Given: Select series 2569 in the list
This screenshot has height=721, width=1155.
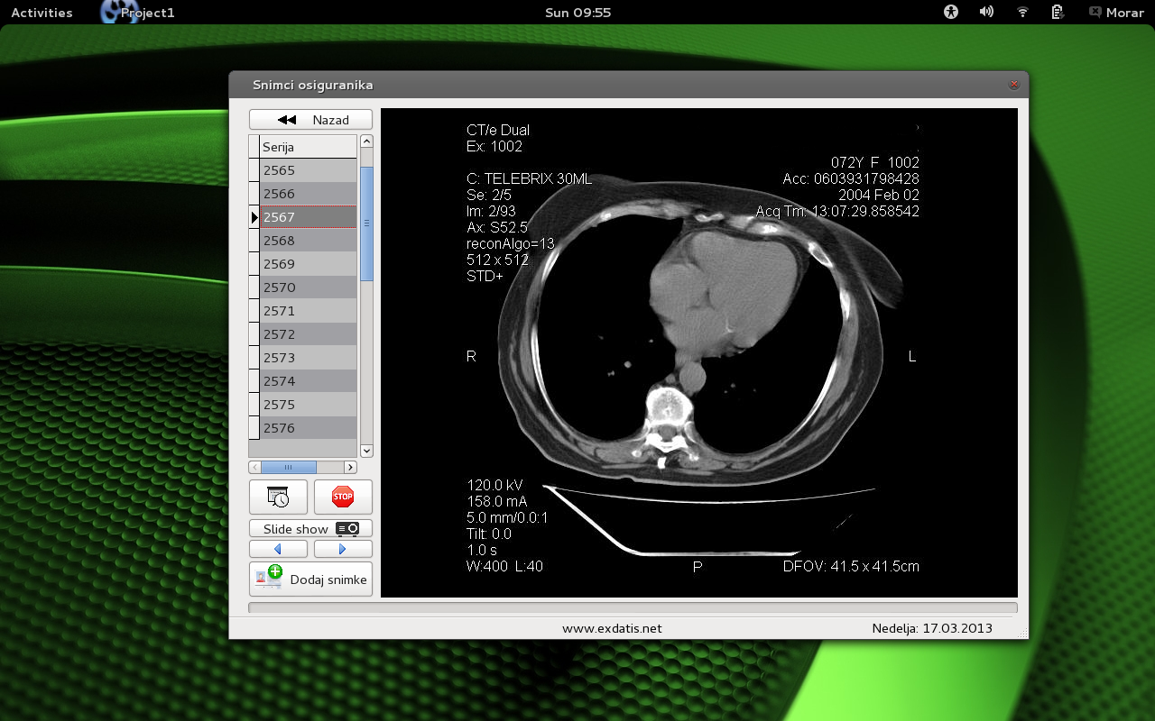Looking at the screenshot, I should tap(309, 264).
